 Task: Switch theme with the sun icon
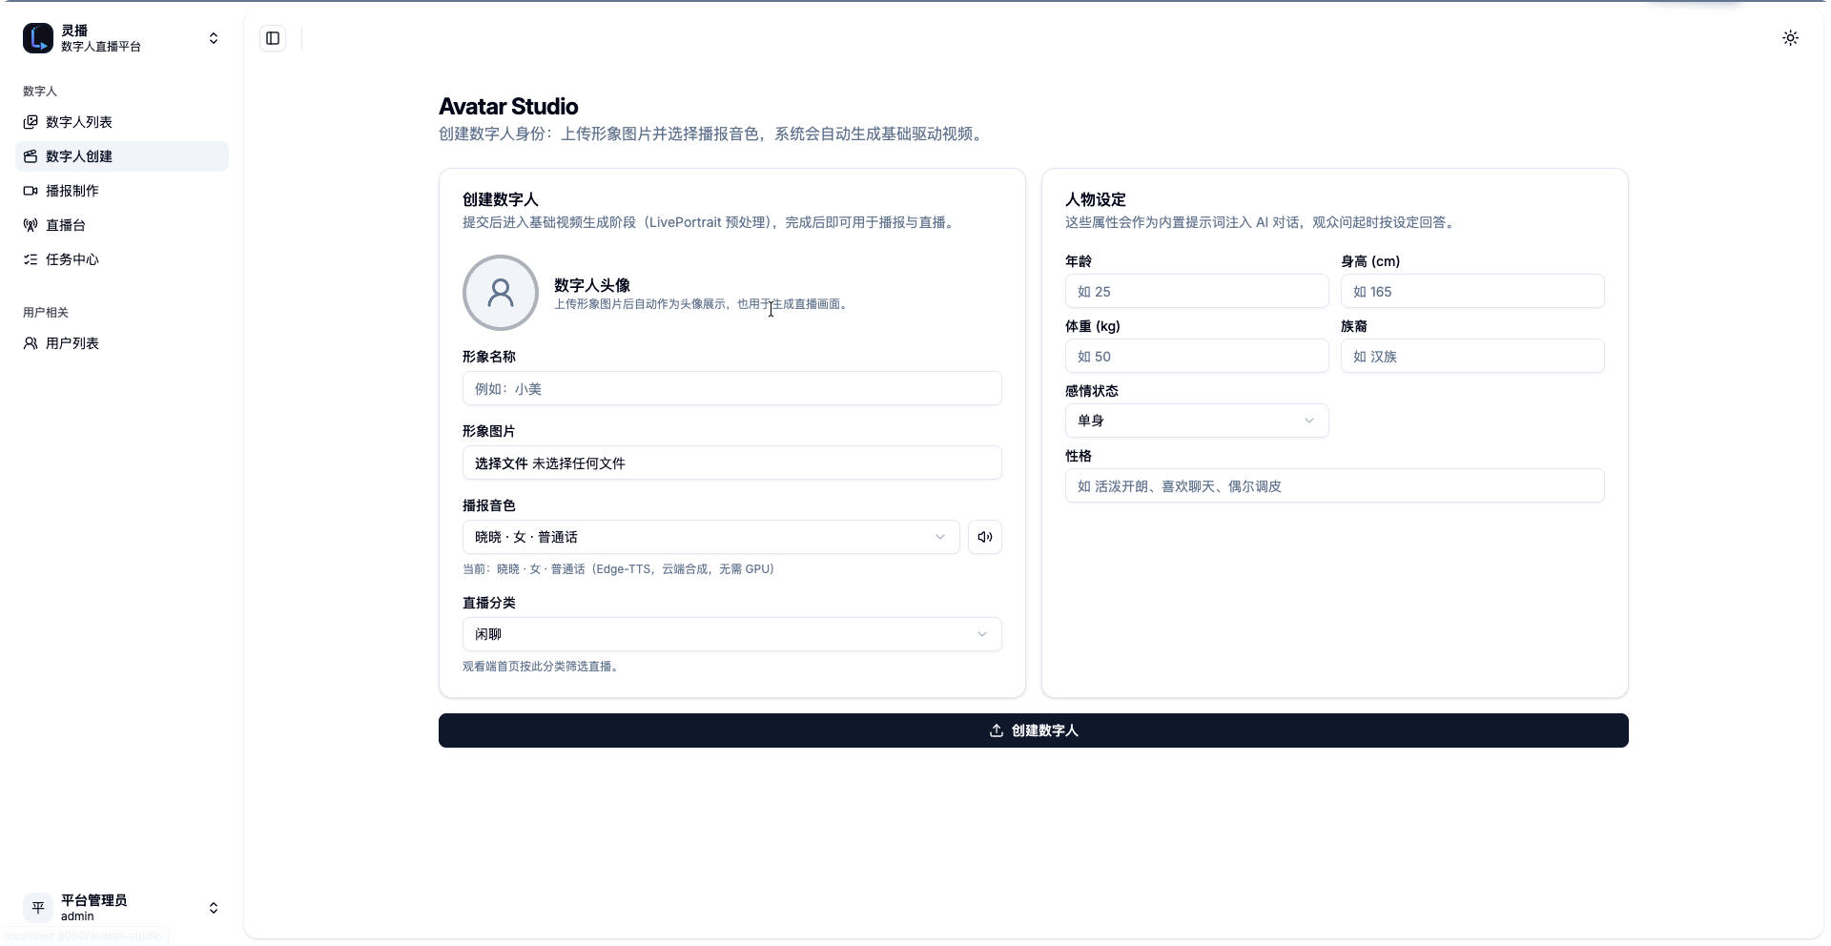pos(1790,38)
